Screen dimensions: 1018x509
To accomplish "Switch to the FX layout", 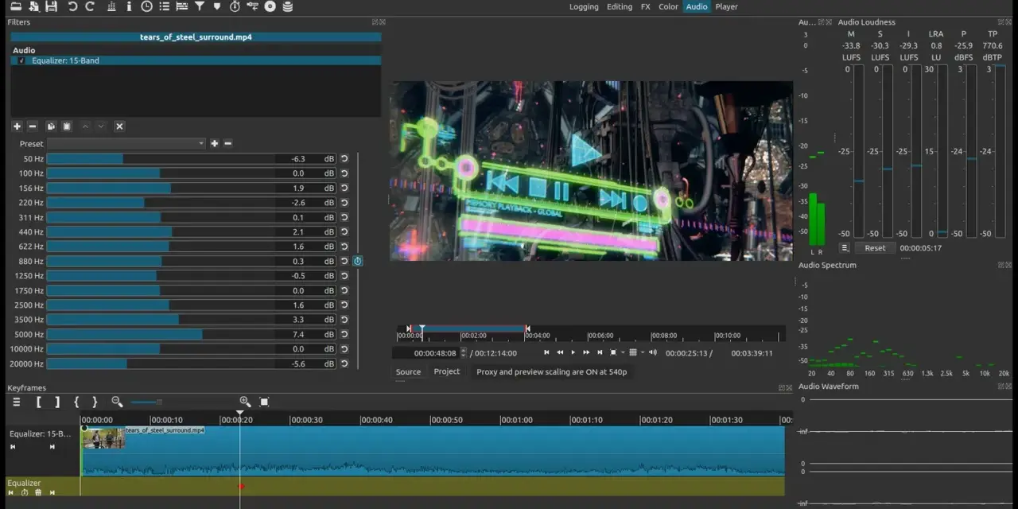I will pos(646,6).
